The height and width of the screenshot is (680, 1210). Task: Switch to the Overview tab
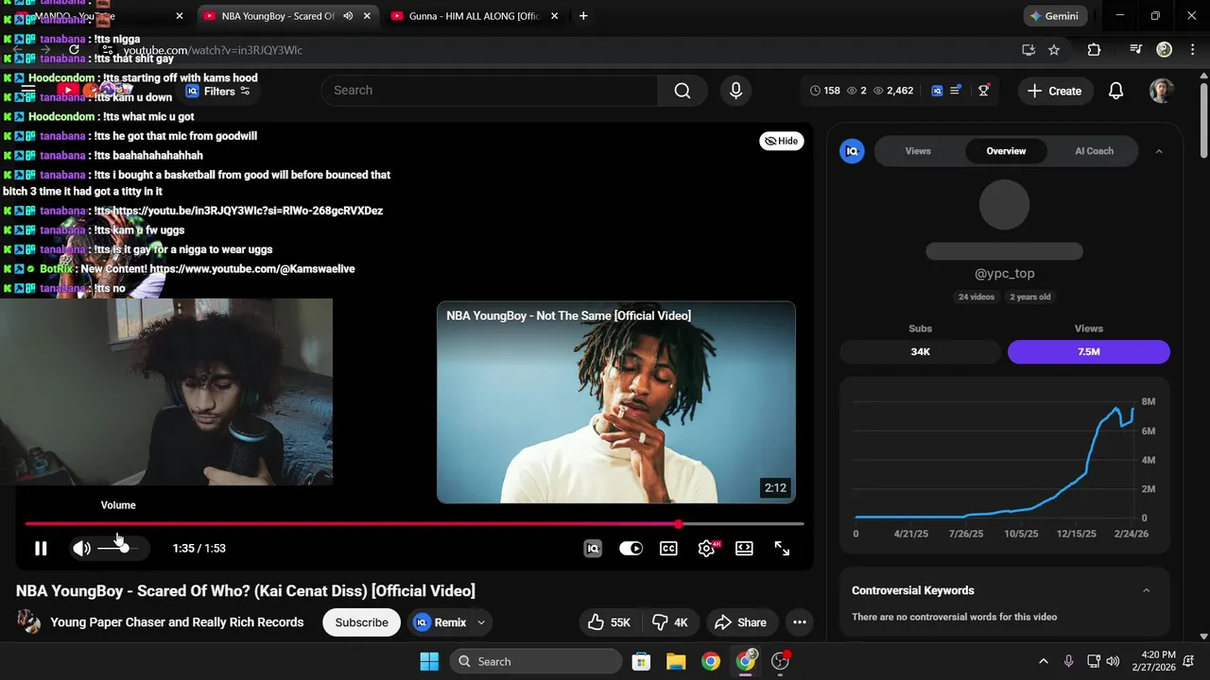pos(1006,151)
